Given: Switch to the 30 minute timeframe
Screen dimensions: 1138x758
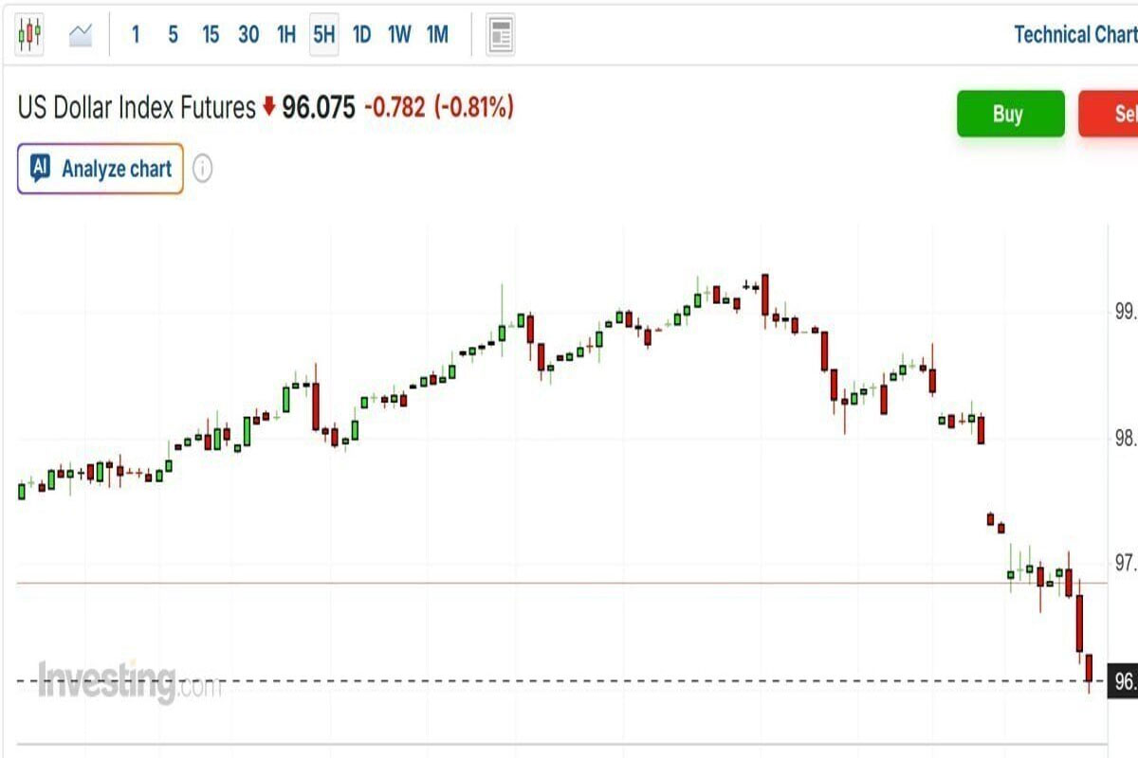Looking at the screenshot, I should point(248,35).
